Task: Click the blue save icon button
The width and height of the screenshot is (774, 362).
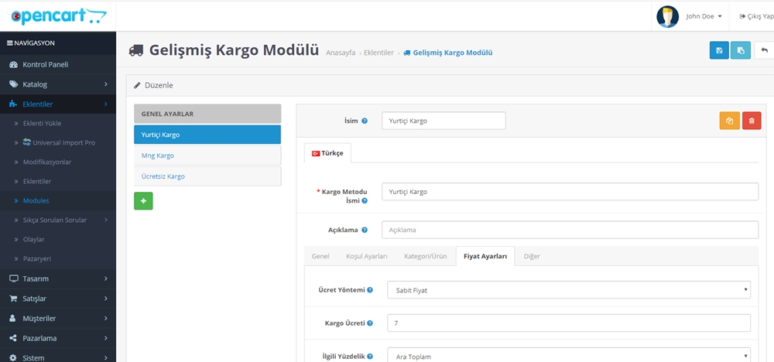Action: [719, 50]
